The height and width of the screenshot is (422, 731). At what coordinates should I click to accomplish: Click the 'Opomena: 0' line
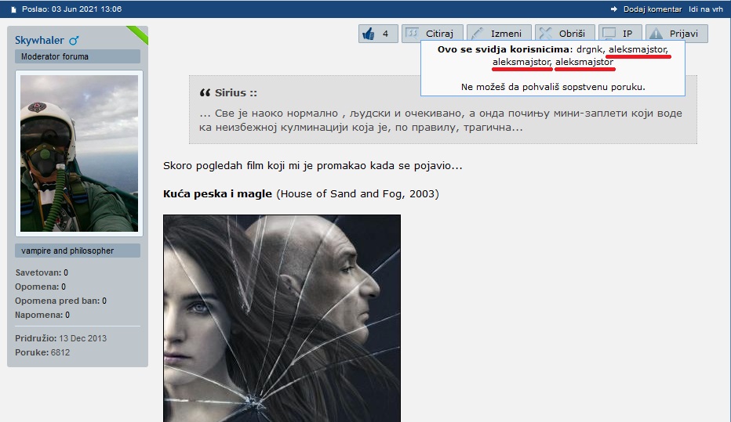tap(41, 287)
